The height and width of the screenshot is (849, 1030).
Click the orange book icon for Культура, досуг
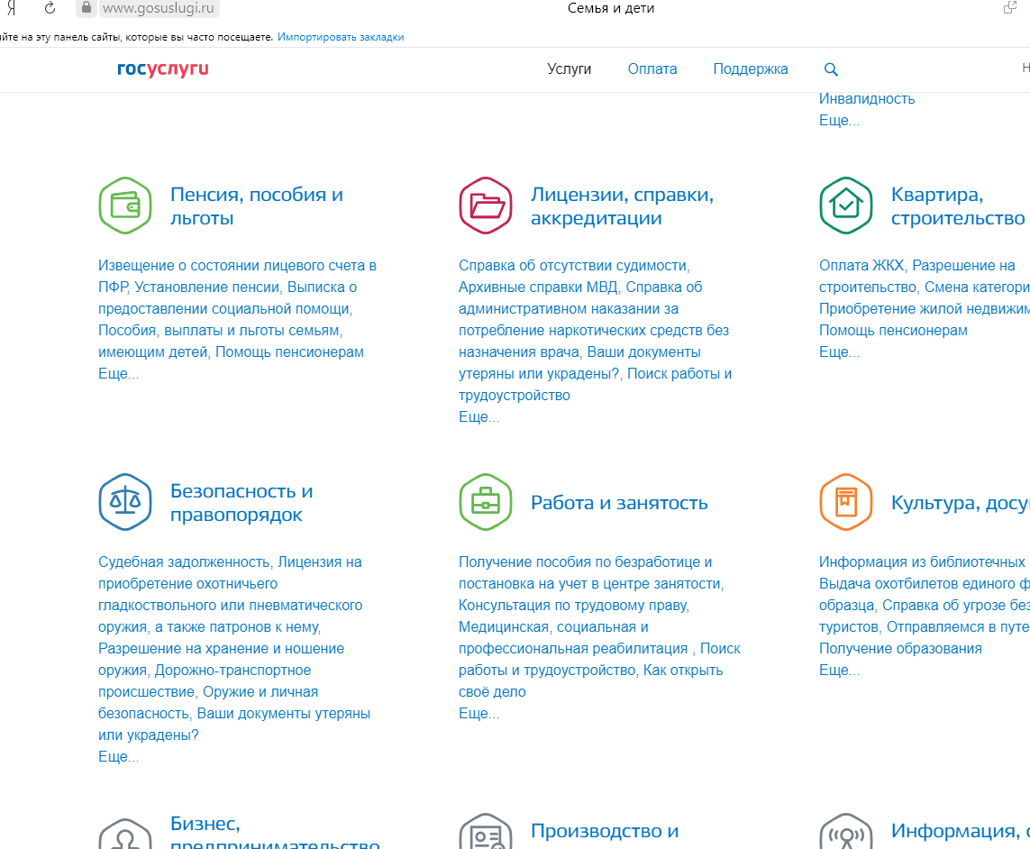(x=846, y=502)
